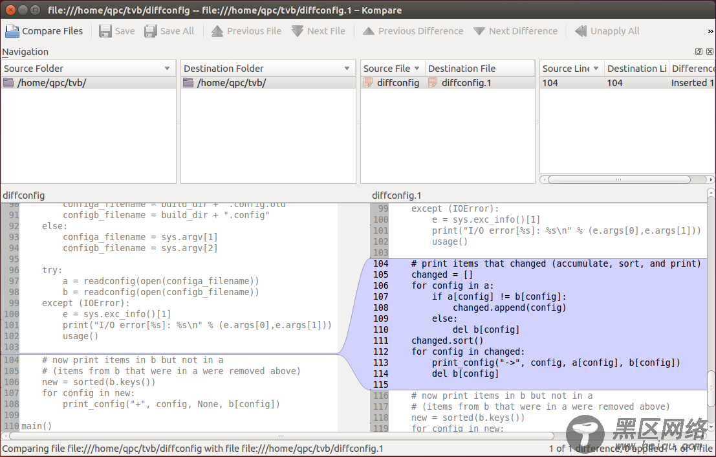This screenshot has height=457, width=716.
Task: Click the Save All icon
Action: pos(151,31)
